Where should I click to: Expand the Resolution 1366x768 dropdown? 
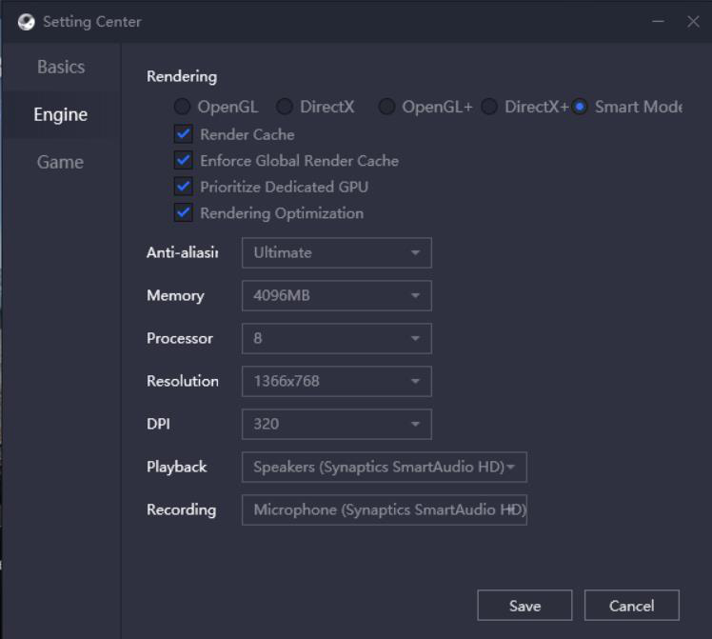(x=336, y=381)
